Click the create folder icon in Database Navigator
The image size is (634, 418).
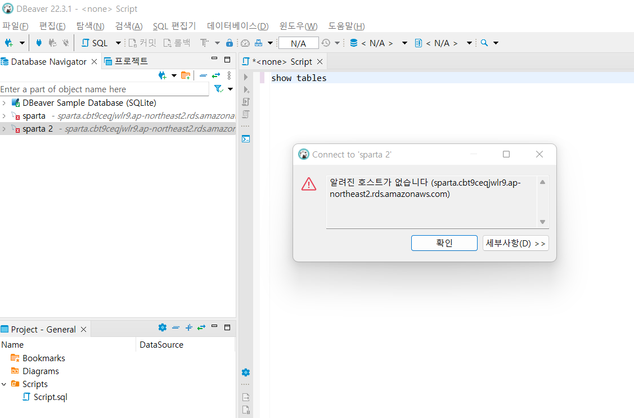[x=186, y=75]
